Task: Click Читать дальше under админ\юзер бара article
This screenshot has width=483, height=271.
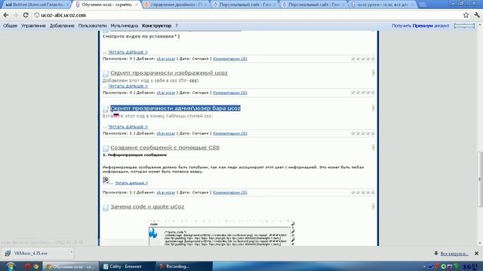Action: (128, 126)
